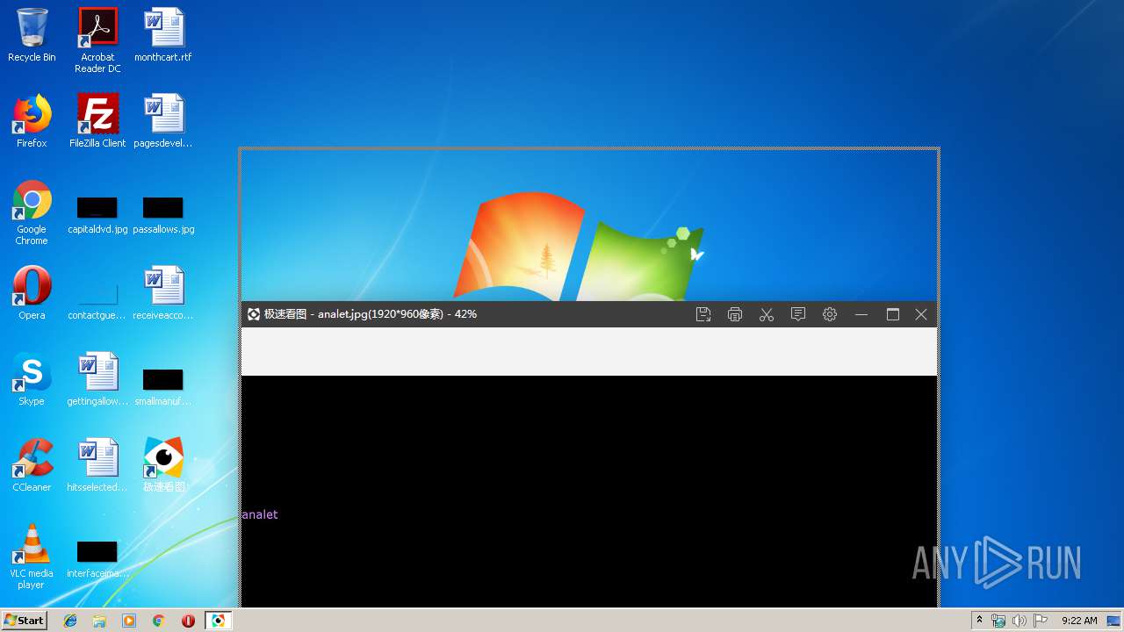The width and height of the screenshot is (1124, 632).
Task: Close the analet.jpg viewer window
Action: coord(921,314)
